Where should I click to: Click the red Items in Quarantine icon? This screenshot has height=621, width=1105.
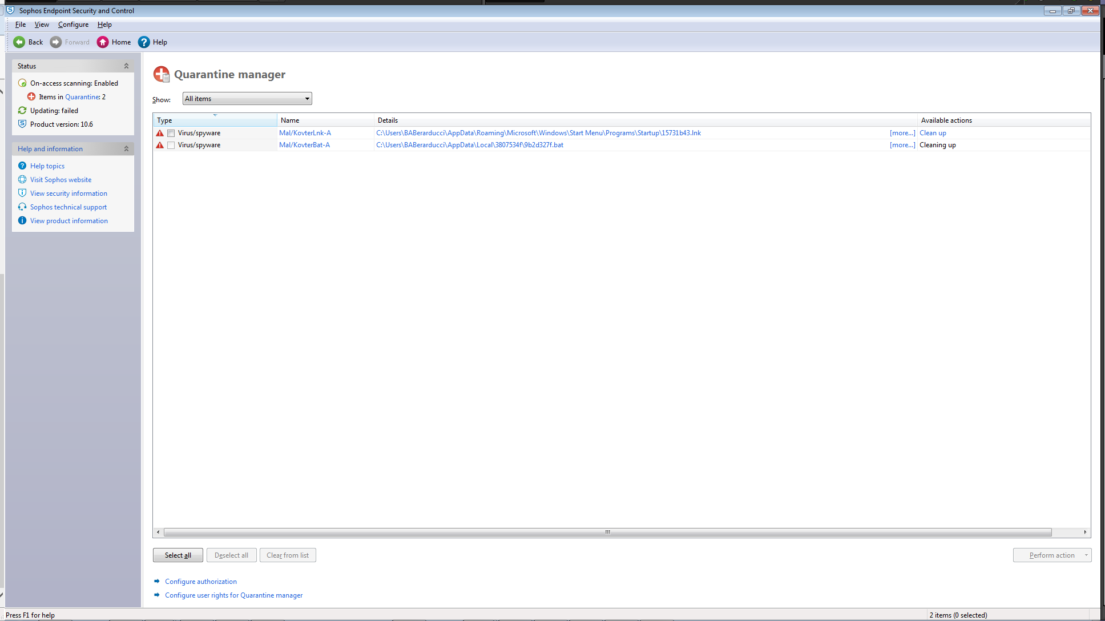pyautogui.click(x=31, y=97)
